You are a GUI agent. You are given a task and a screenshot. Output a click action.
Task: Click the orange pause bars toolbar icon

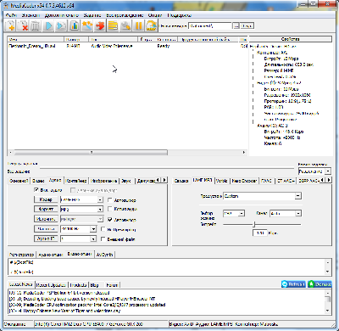click(x=138, y=25)
